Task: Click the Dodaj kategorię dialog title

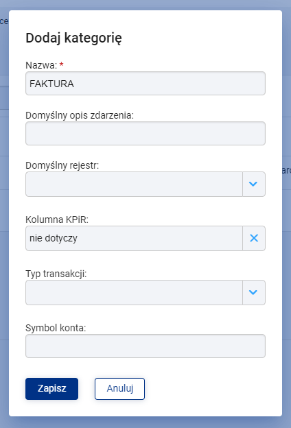Action: tap(73, 38)
